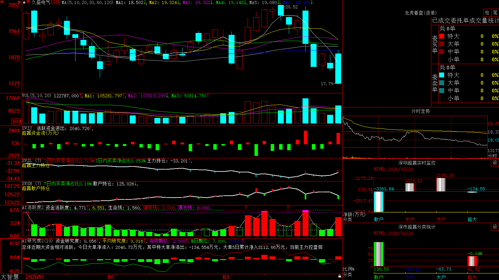Image resolution: width=499 pixels, height=280 pixels.
Task: Click the 大智慧 label at bottom left
Action: (x=10, y=277)
